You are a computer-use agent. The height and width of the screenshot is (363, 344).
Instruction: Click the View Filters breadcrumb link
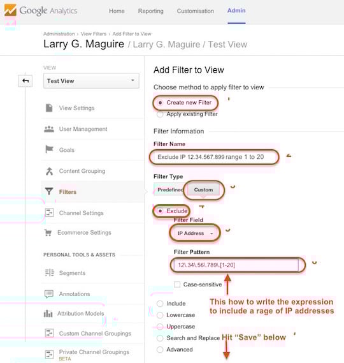pyautogui.click(x=94, y=34)
